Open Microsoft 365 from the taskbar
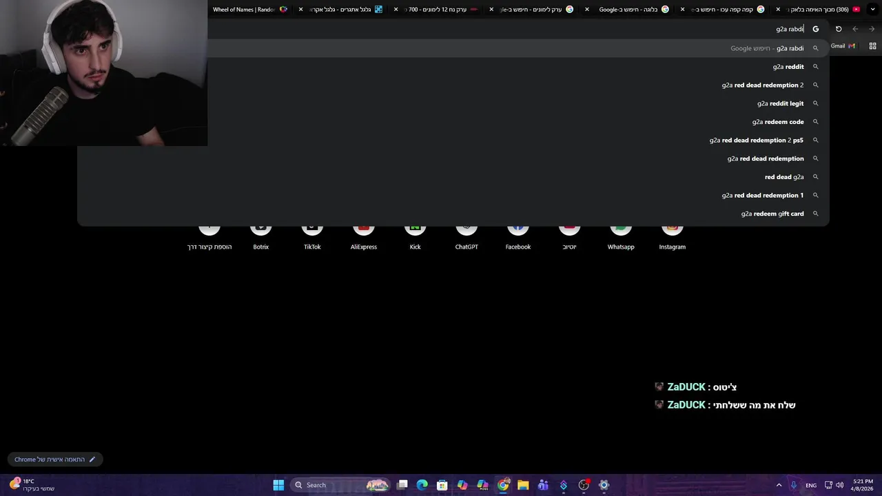This screenshot has width=882, height=496. [482, 485]
